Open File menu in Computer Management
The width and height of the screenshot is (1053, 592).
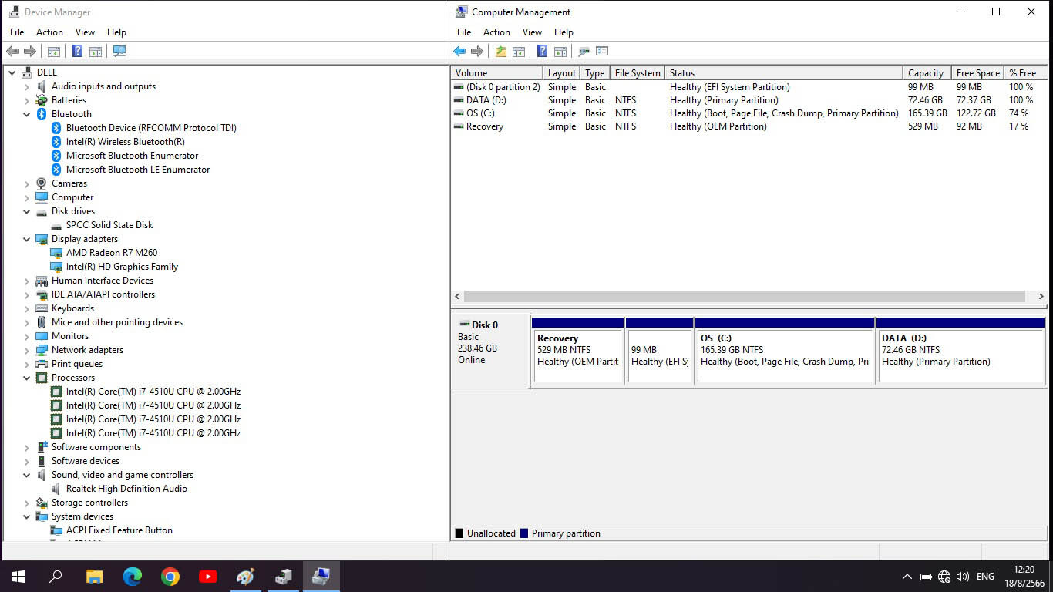click(x=464, y=32)
